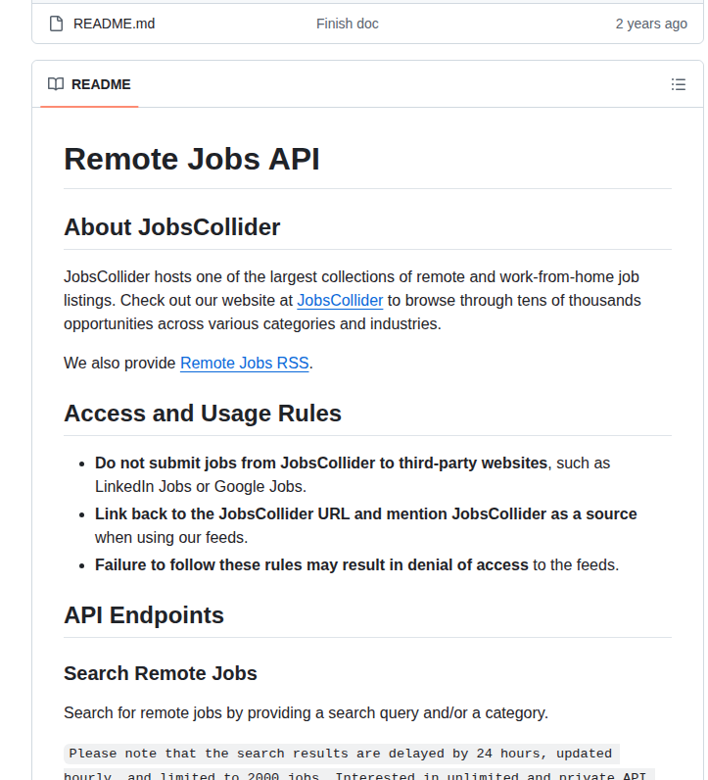The width and height of the screenshot is (708, 780).
Task: Click the 'API Endpoints' heading
Action: coord(144,615)
